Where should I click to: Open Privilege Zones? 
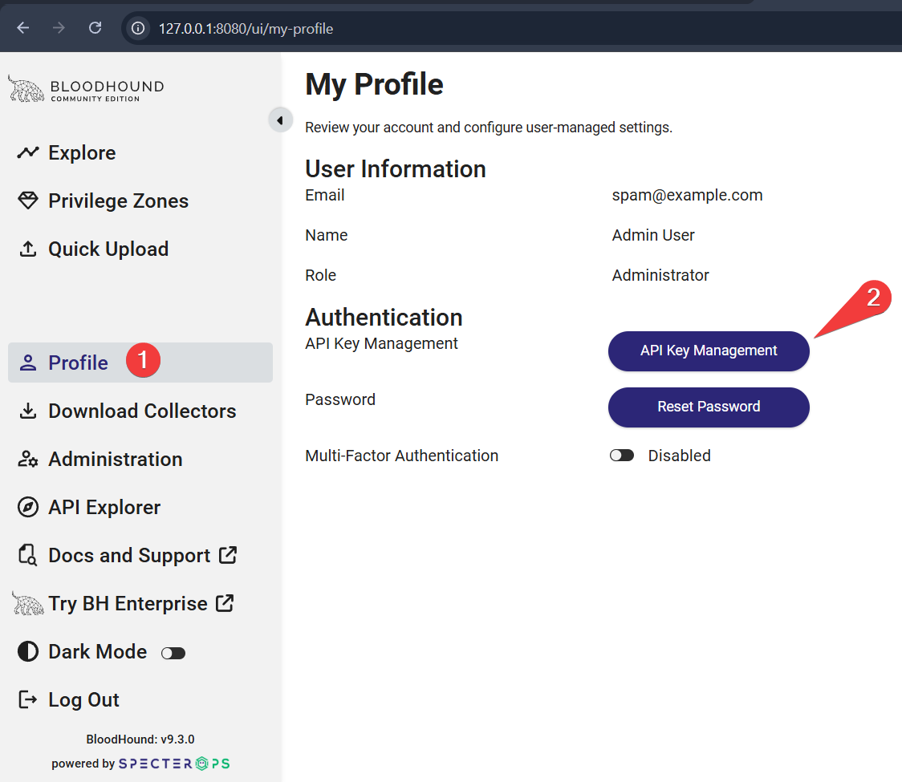pos(119,201)
